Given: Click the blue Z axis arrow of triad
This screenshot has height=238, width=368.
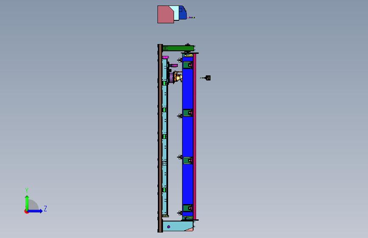Looking at the screenshot, I should click(35, 211).
